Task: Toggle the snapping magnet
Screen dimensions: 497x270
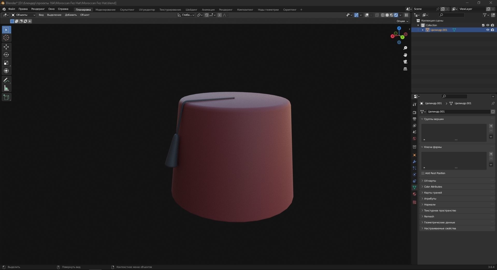Action: pos(206,15)
